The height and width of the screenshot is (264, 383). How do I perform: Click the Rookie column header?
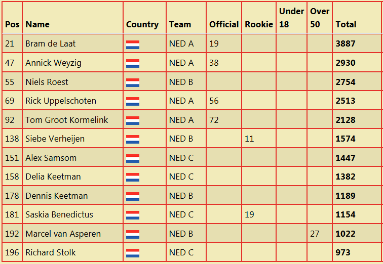point(259,24)
